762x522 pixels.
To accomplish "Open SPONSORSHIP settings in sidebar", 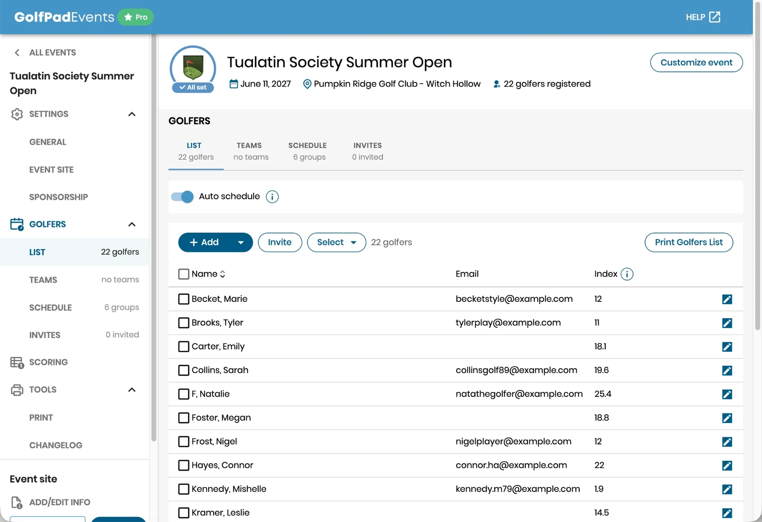I will point(59,197).
